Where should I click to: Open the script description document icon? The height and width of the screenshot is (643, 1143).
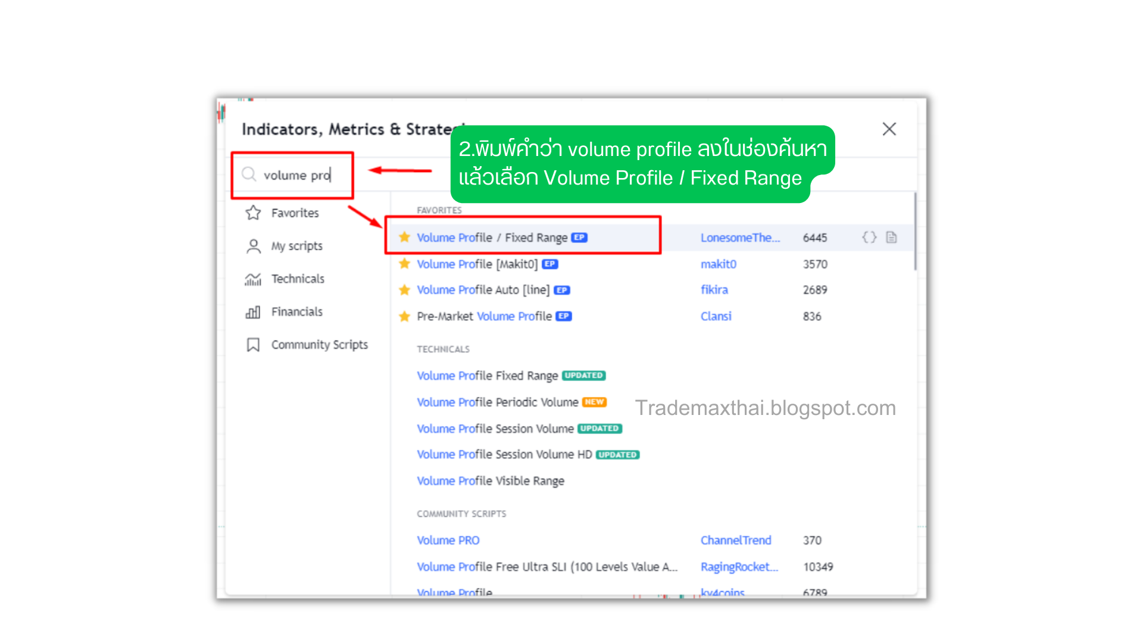point(891,238)
